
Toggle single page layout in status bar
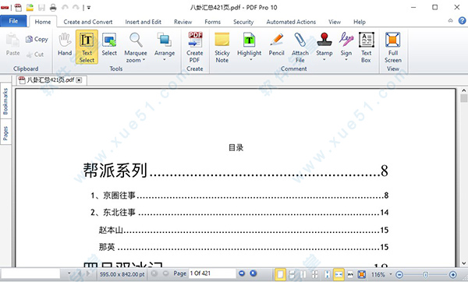[x=280, y=274]
